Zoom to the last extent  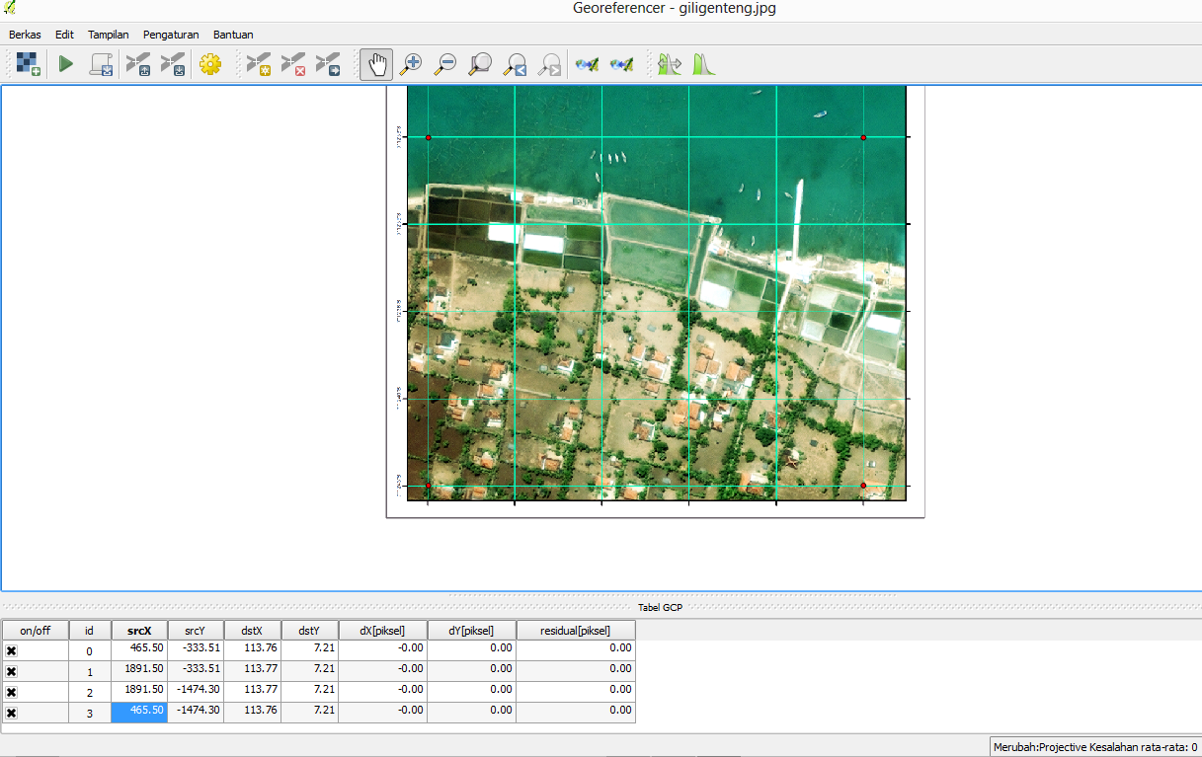coord(516,62)
